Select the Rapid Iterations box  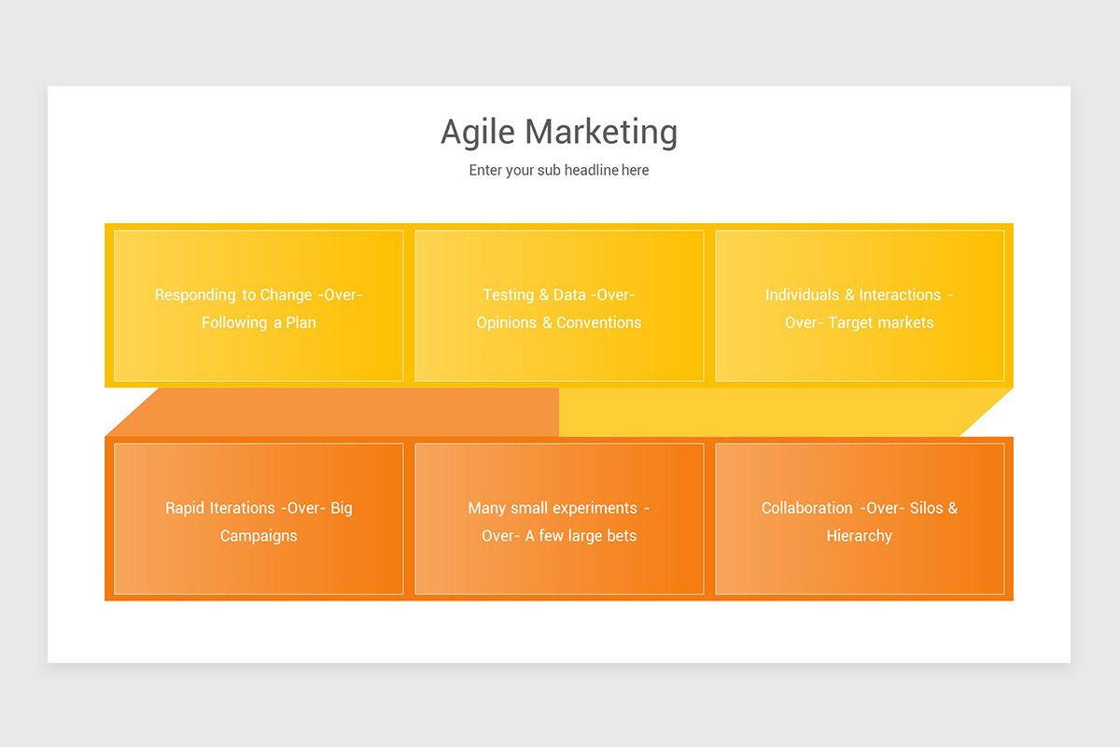259,519
